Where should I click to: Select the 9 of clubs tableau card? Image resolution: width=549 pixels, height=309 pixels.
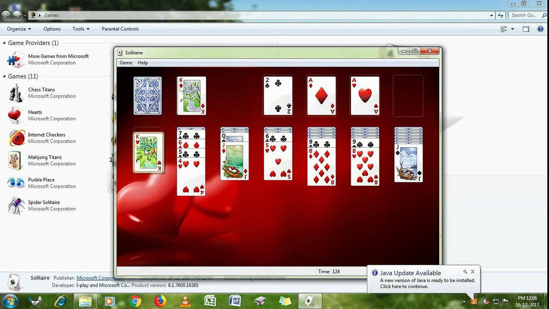321,143
